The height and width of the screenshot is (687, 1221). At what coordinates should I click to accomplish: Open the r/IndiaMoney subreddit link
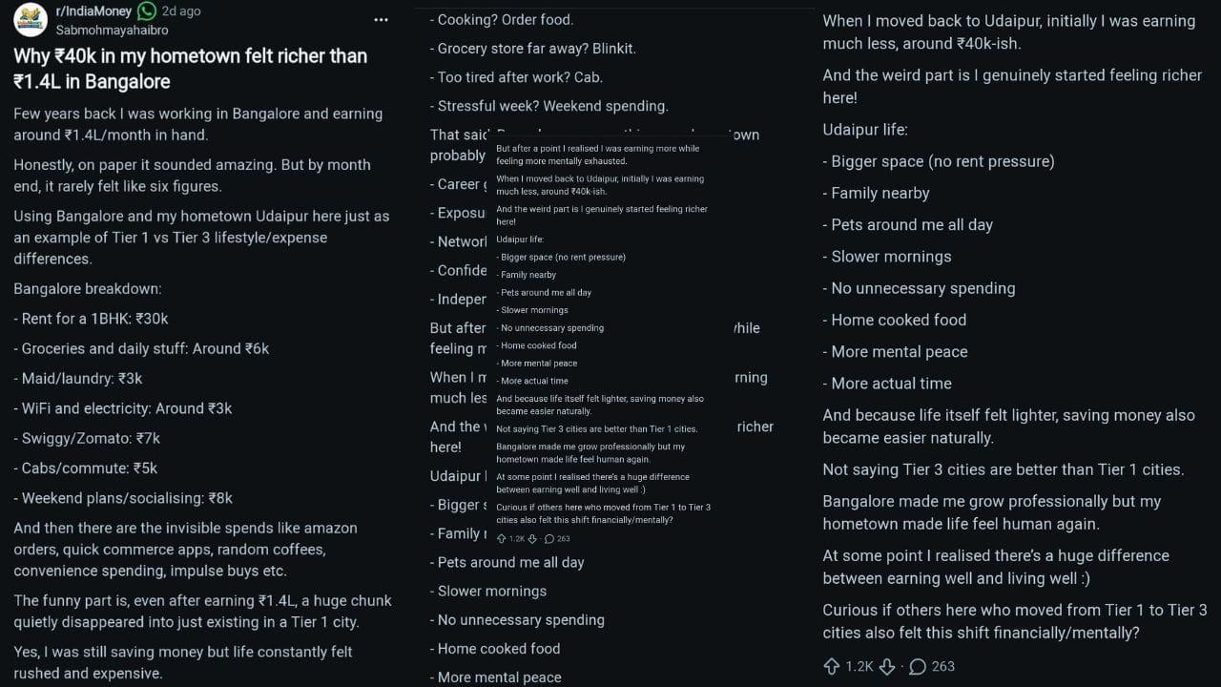click(x=95, y=11)
